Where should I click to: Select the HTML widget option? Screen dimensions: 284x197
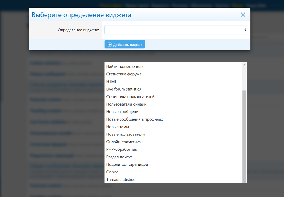coord(111,81)
